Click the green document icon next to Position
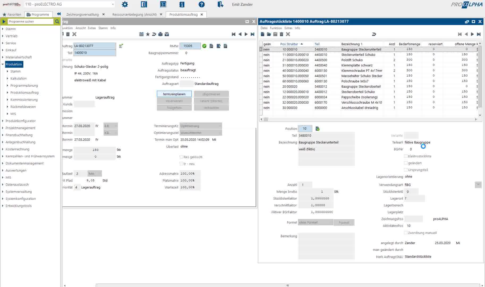The height and width of the screenshot is (287, 485). click(317, 129)
